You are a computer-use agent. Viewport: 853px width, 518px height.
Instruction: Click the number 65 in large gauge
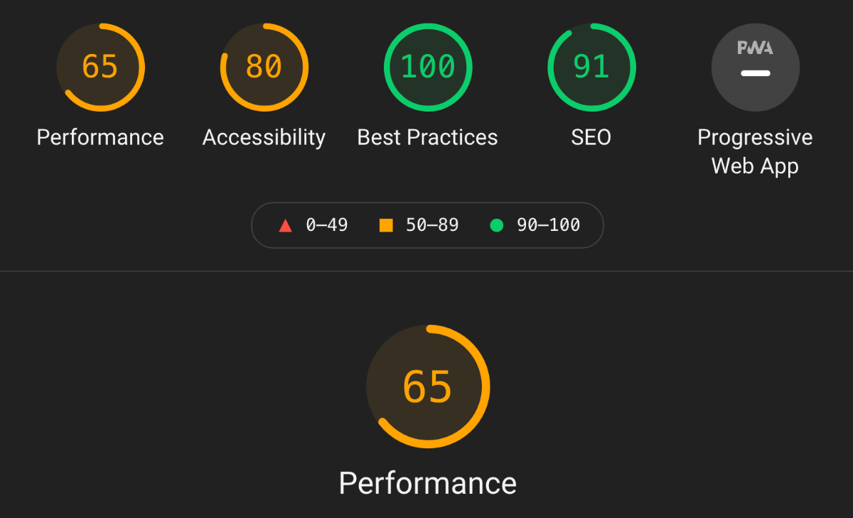[x=428, y=387]
